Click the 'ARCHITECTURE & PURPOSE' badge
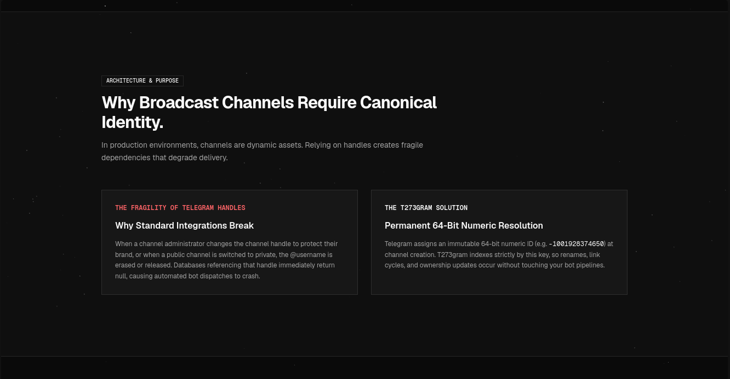 point(142,81)
